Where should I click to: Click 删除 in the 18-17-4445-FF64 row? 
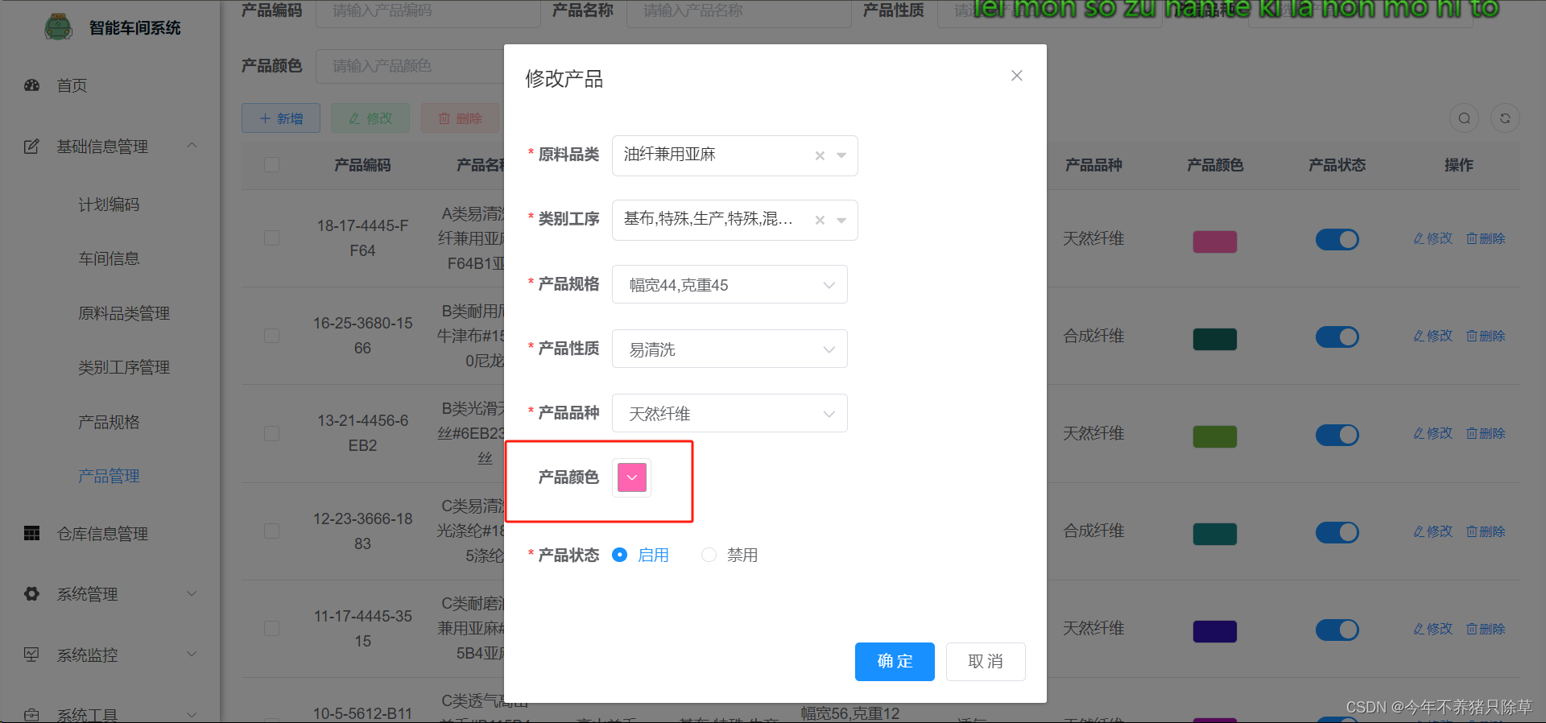point(1486,238)
